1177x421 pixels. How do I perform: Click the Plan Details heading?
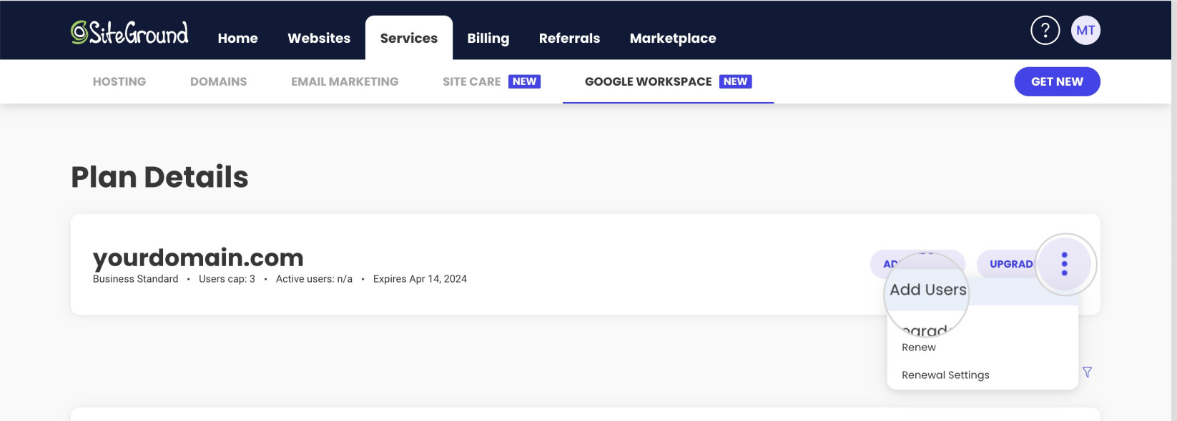[159, 177]
